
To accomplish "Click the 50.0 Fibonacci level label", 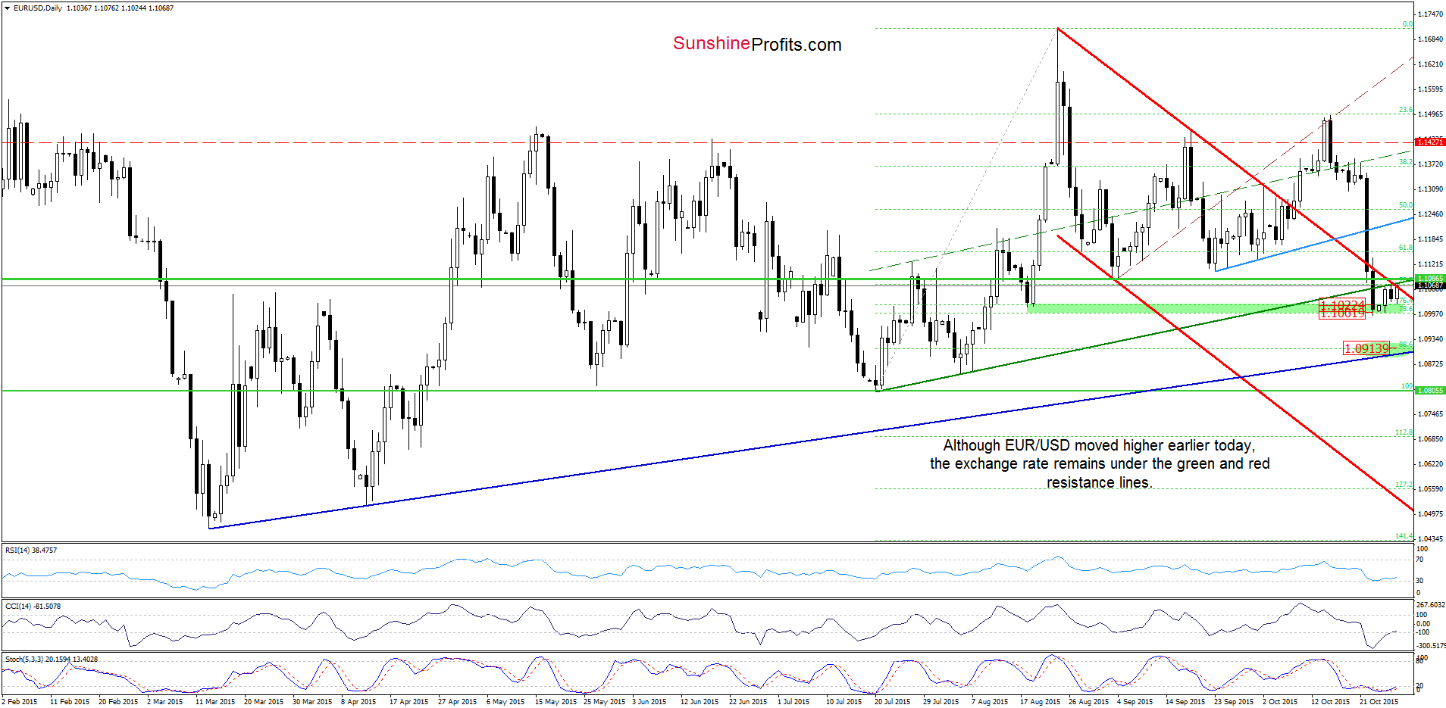I will (1405, 205).
